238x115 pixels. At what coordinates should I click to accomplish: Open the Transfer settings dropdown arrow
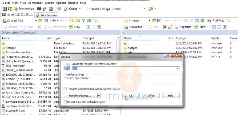coord(99,95)
